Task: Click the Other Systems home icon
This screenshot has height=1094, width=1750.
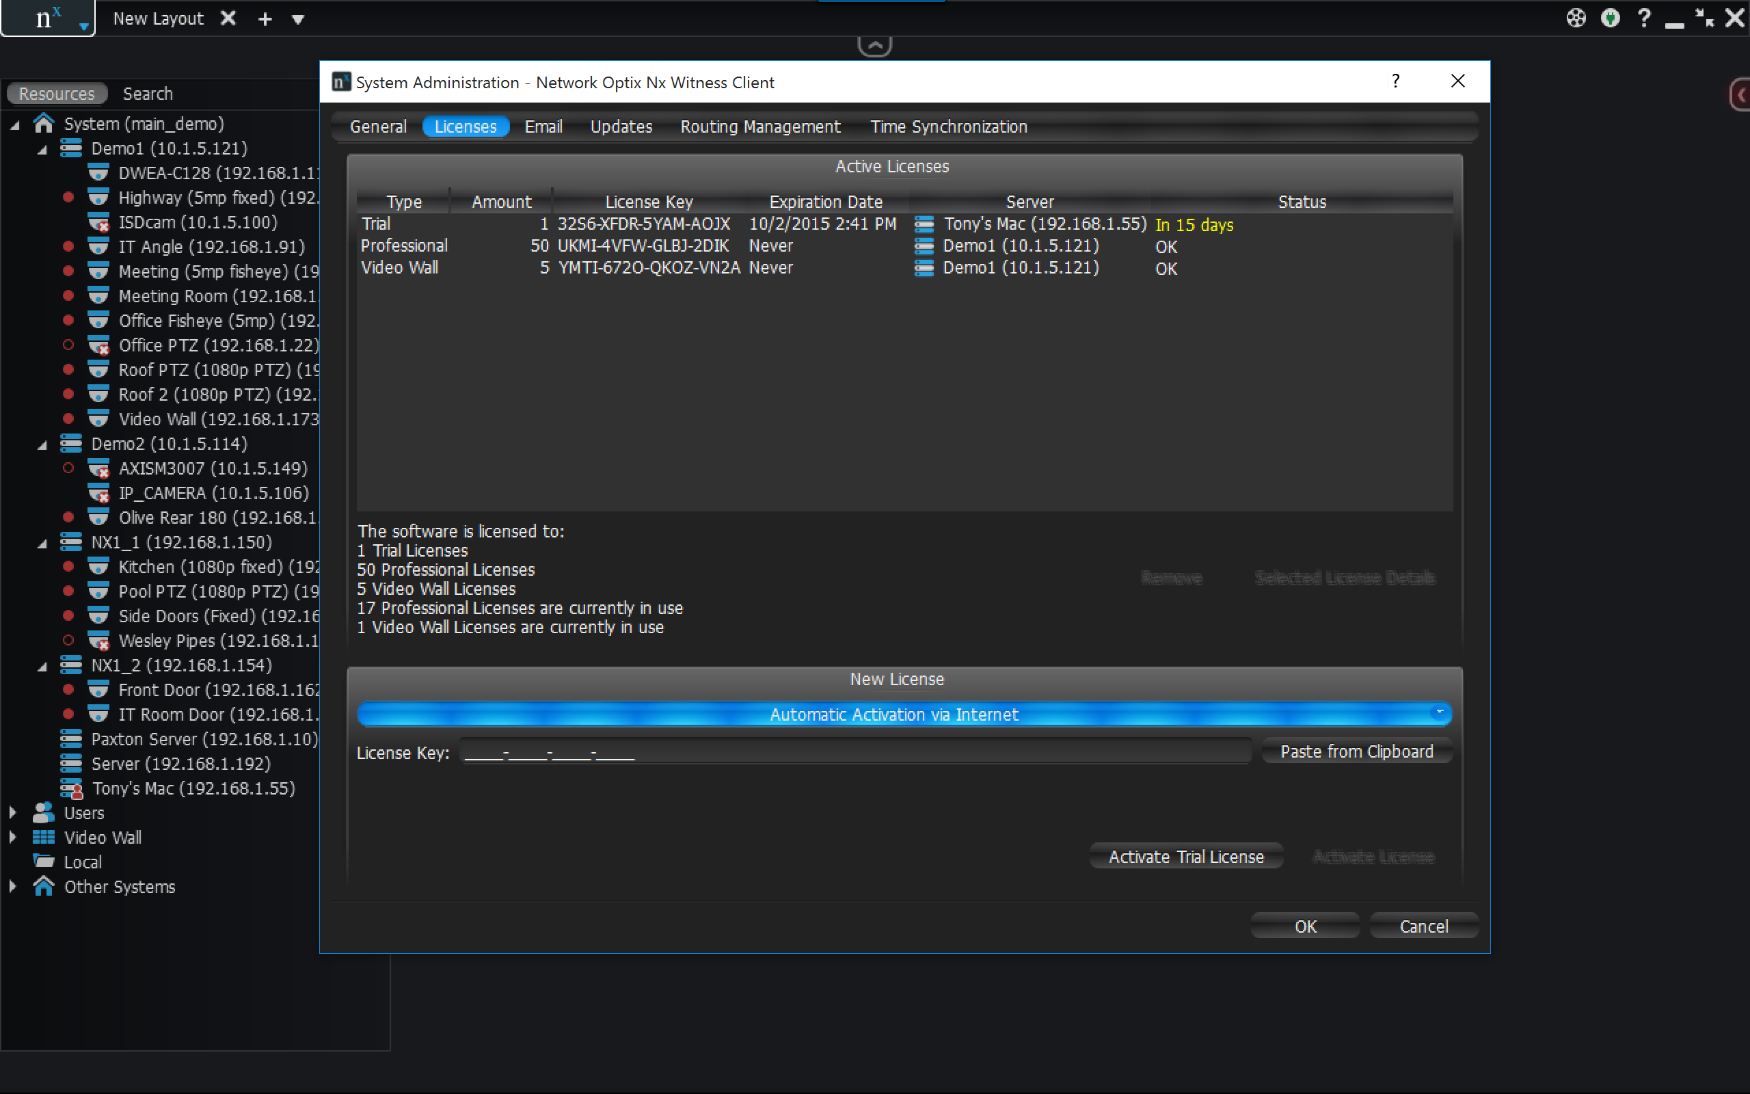Action: pyautogui.click(x=43, y=885)
